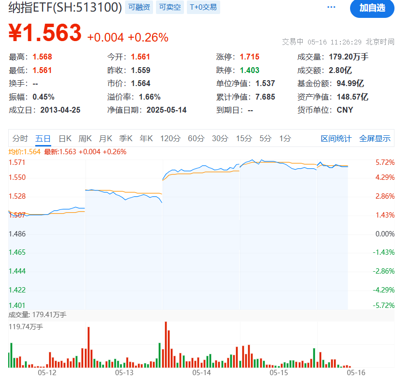Click the 5.72% percent axis label
This screenshot has height=379, width=408.
[x=385, y=162]
